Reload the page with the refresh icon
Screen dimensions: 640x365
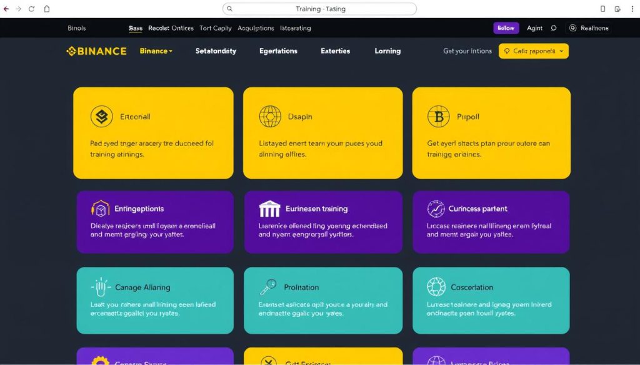(31, 9)
